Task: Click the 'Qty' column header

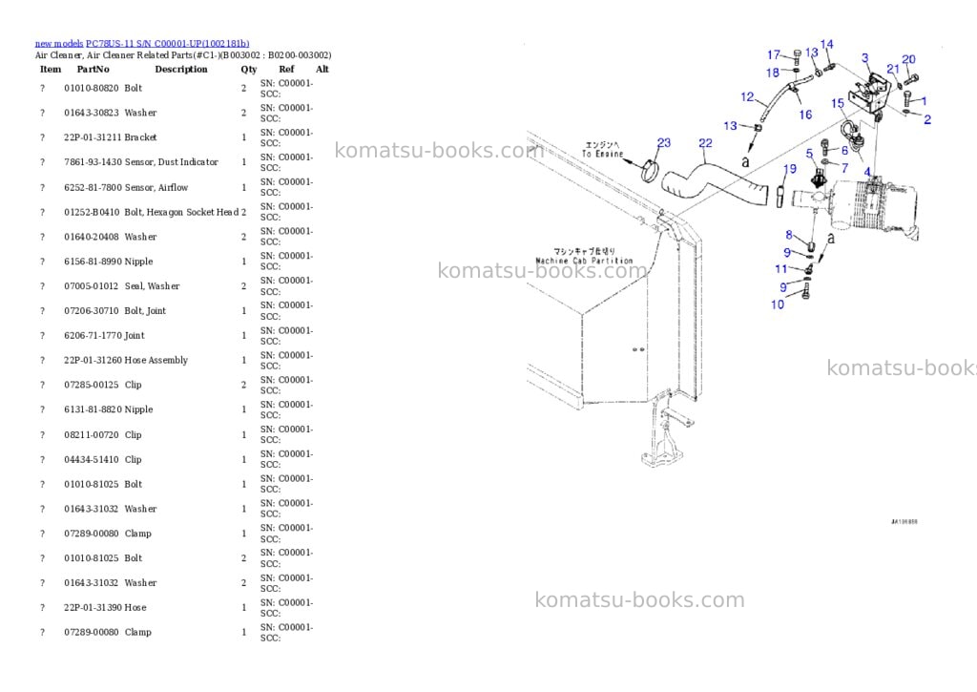Action: pos(249,69)
